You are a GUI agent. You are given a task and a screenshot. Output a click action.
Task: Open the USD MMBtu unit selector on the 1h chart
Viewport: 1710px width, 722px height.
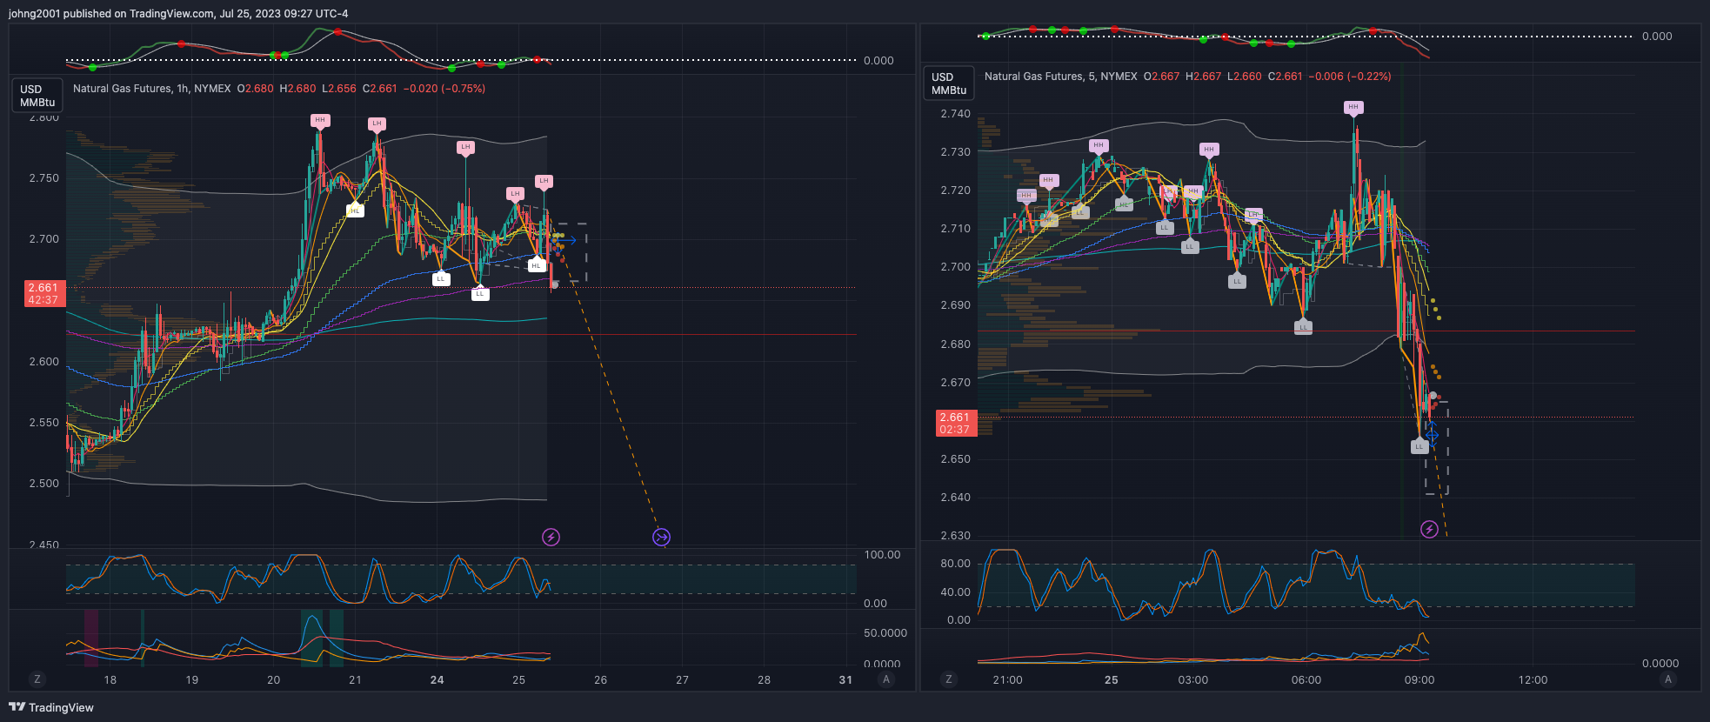click(x=37, y=96)
